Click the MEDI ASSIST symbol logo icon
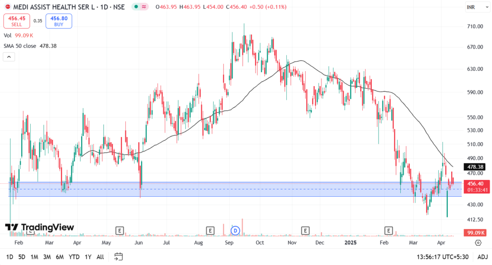The width and height of the screenshot is (492, 265). (8, 7)
